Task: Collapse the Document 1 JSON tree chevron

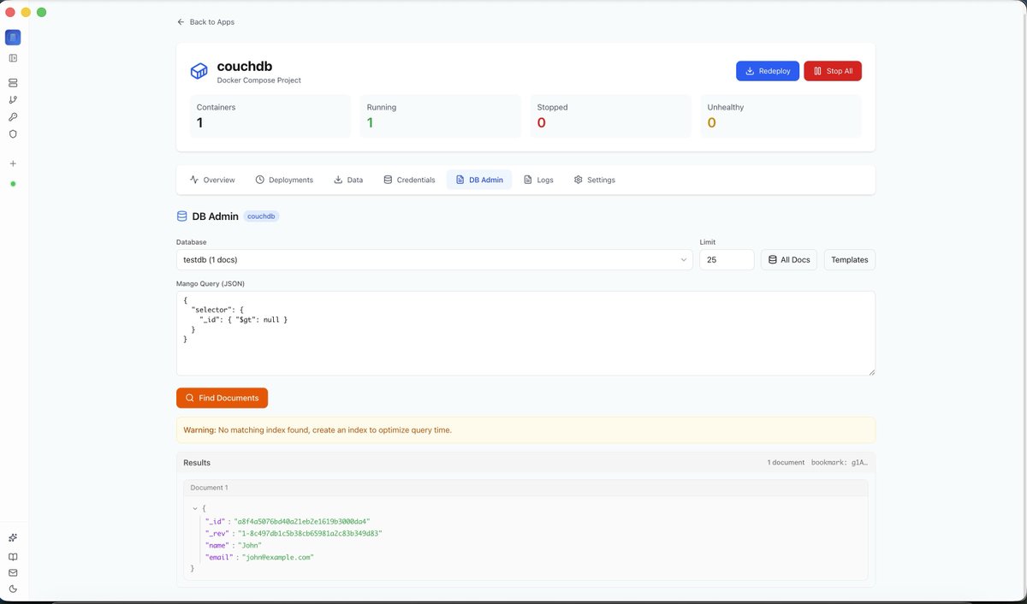Action: pyautogui.click(x=195, y=508)
